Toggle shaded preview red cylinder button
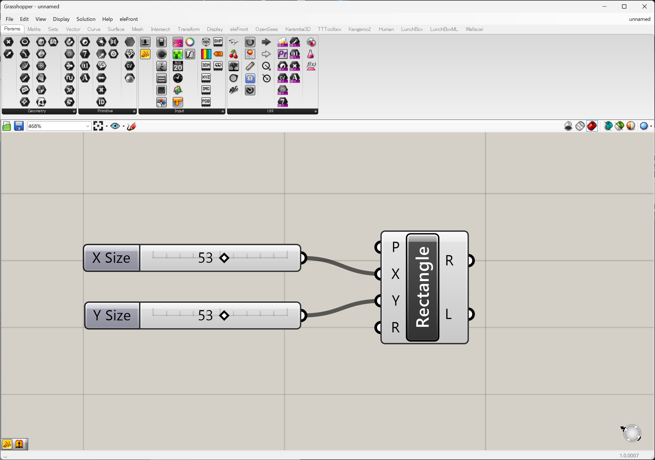 click(x=592, y=126)
